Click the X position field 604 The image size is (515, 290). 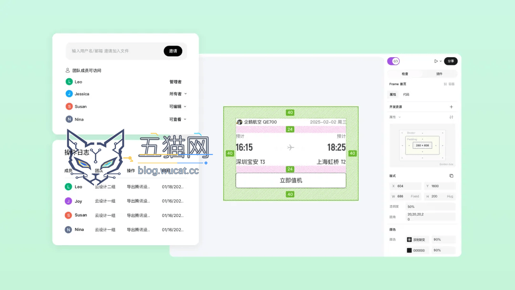[x=405, y=186]
